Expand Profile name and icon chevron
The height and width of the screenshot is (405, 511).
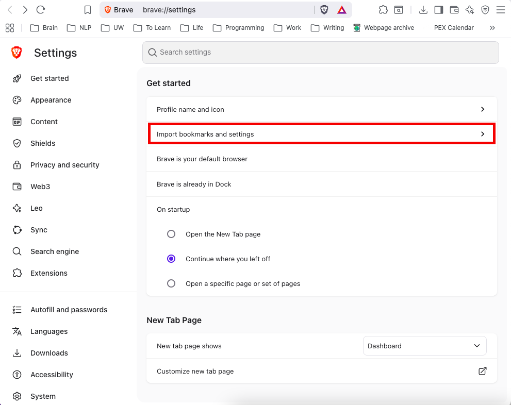pyautogui.click(x=483, y=109)
